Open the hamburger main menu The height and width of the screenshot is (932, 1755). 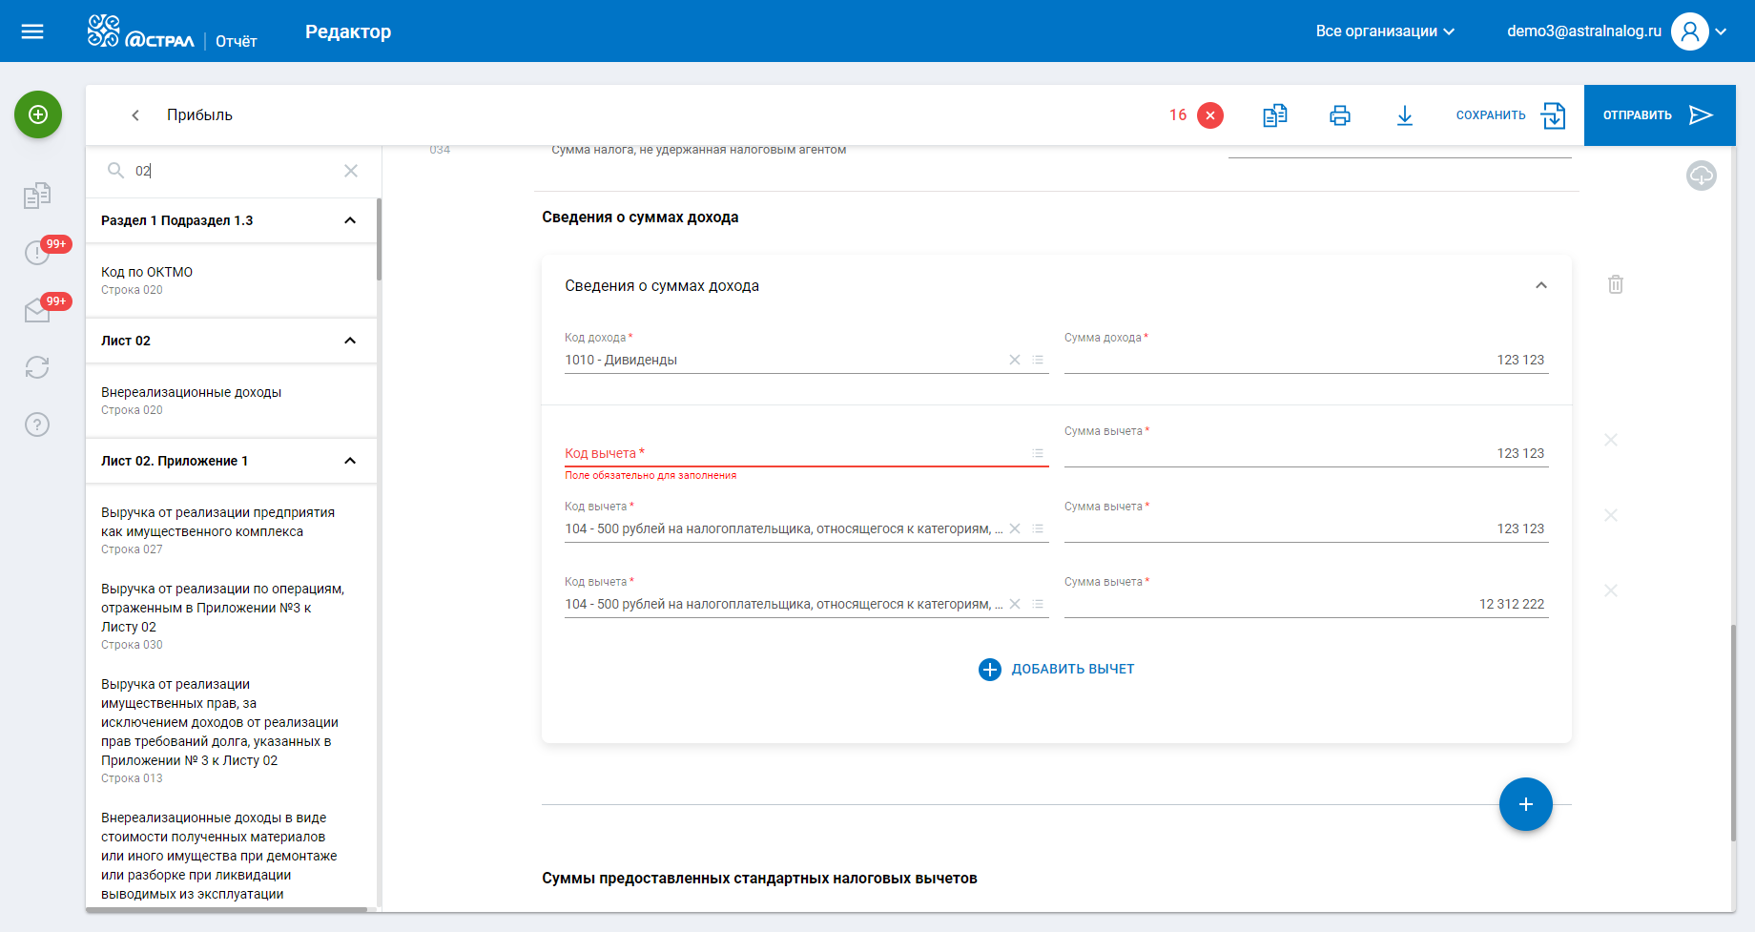(32, 31)
